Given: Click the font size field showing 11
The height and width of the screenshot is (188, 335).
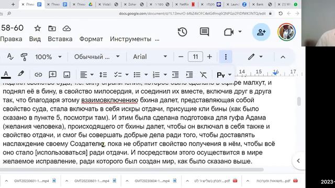Looking at the screenshot, I should click(x=195, y=57).
